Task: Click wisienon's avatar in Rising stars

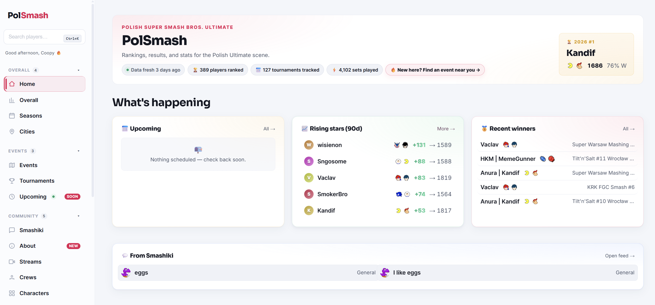Action: coord(309,145)
